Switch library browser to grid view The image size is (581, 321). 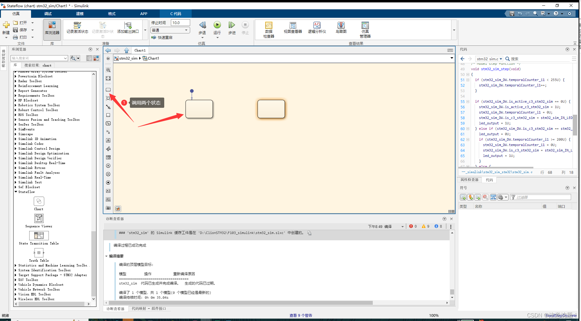(96, 58)
